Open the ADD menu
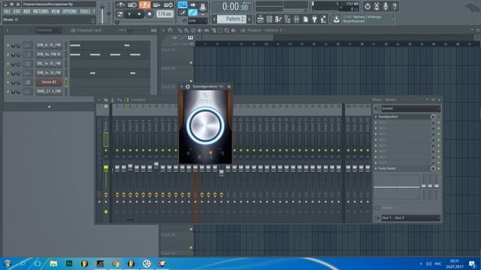 pyautogui.click(x=27, y=12)
